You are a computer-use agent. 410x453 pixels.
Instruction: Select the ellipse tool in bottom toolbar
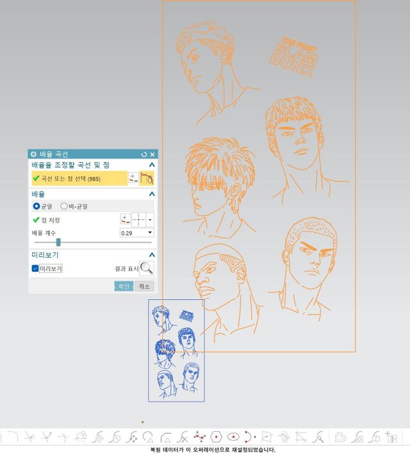pos(233,437)
